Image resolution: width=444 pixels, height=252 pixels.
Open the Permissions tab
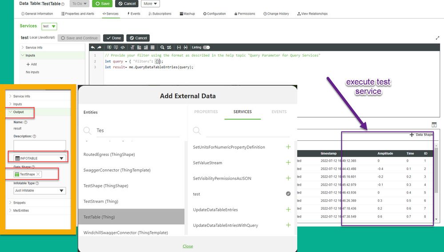[x=245, y=14]
